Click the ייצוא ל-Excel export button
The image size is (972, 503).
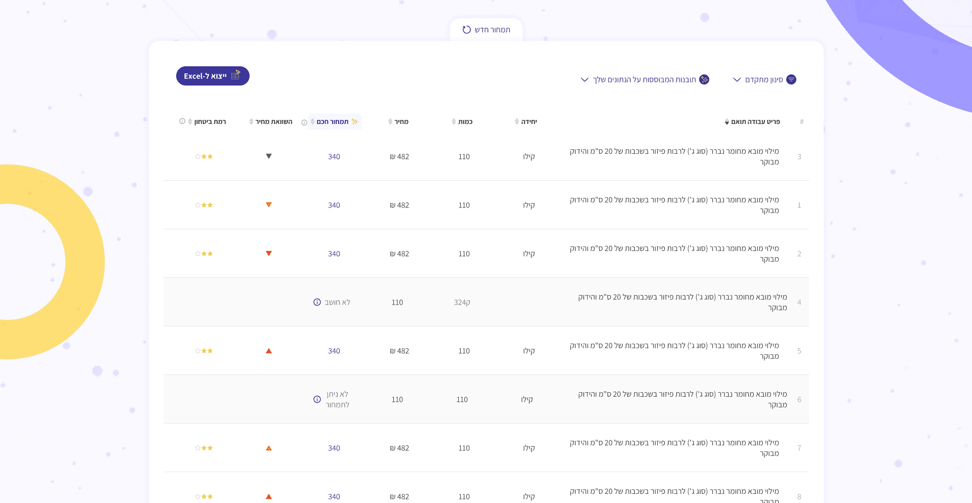click(213, 76)
